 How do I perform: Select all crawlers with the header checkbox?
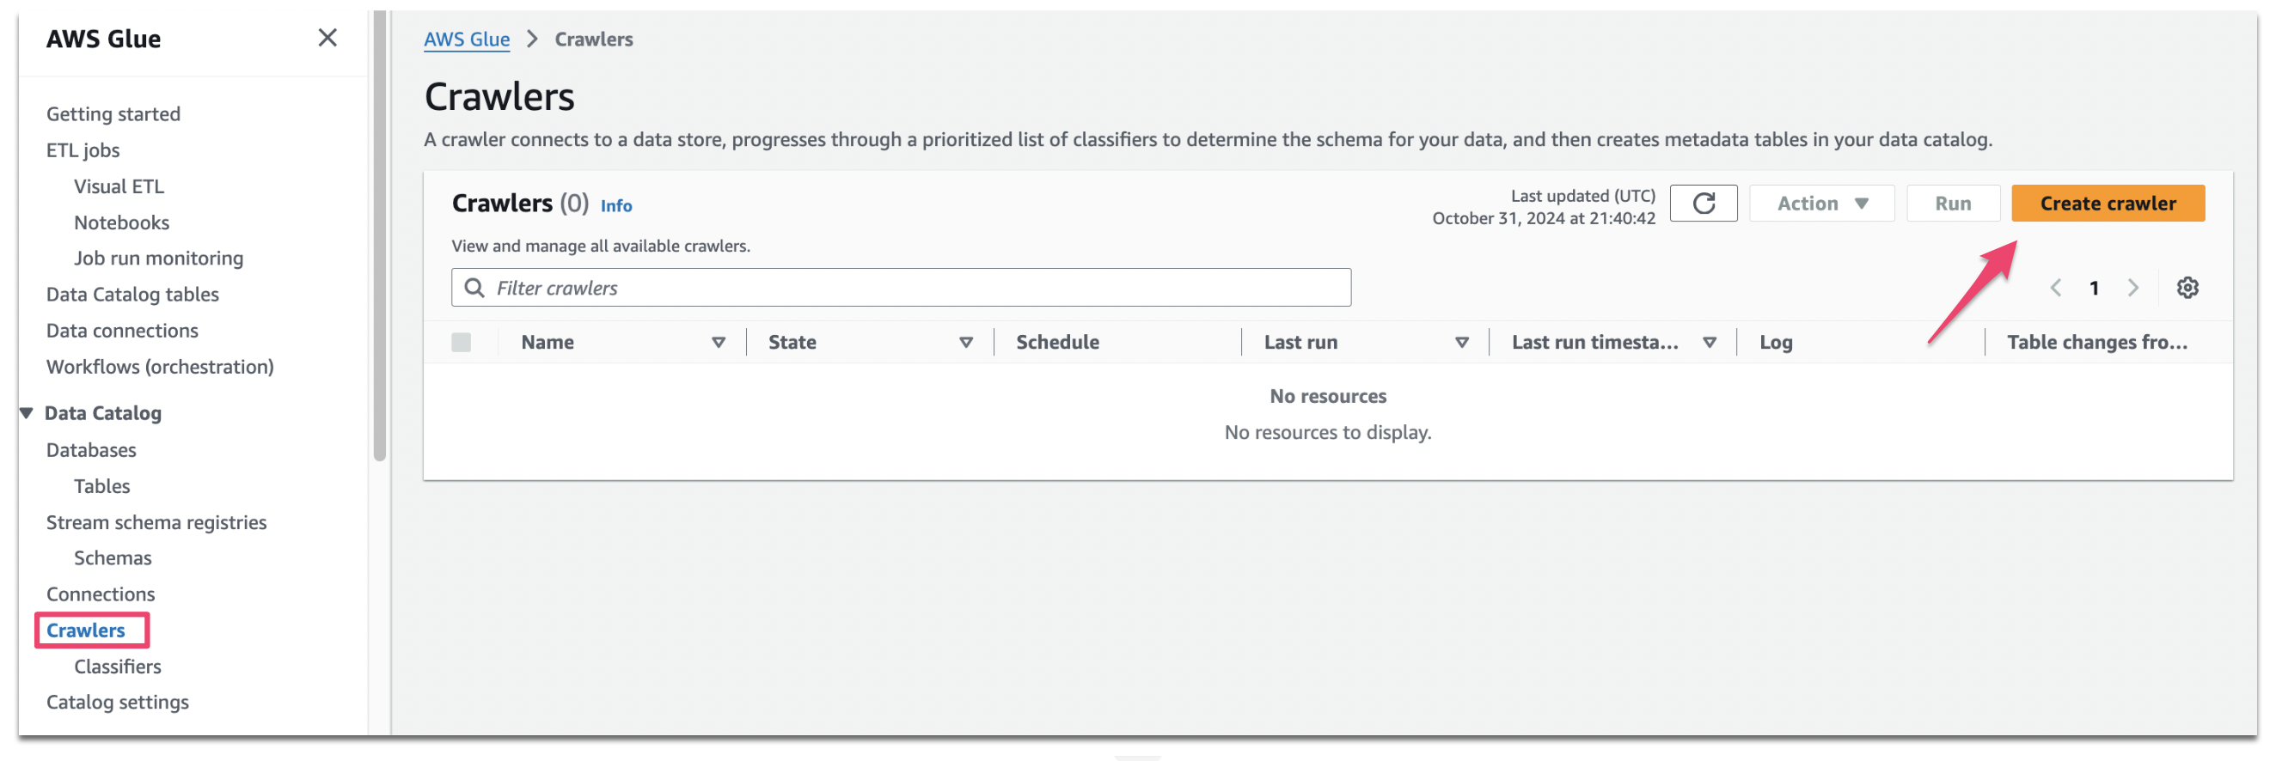[462, 342]
